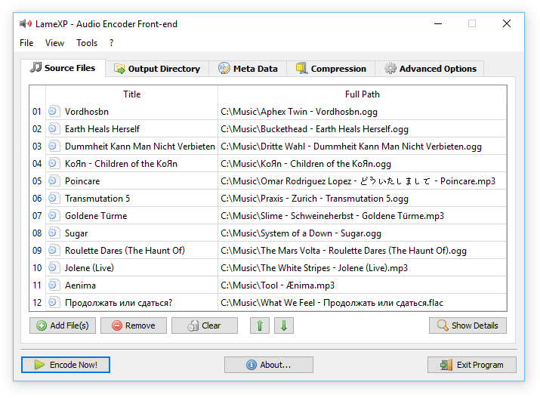Remove the selected file from list

point(134,325)
